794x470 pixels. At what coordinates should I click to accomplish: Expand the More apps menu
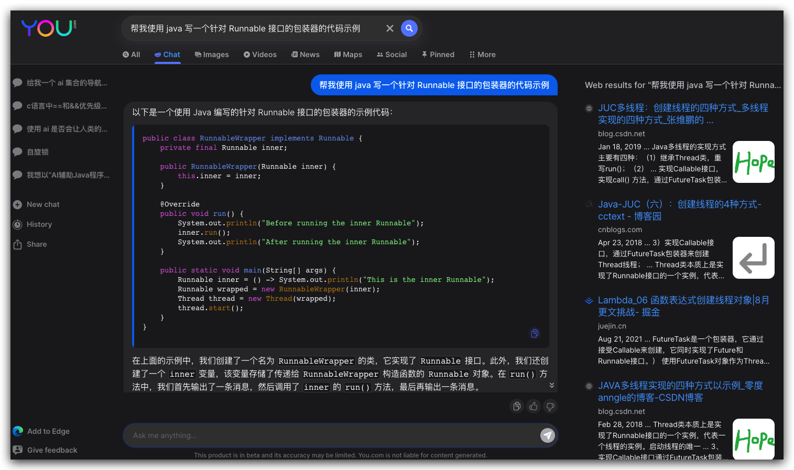(482, 54)
